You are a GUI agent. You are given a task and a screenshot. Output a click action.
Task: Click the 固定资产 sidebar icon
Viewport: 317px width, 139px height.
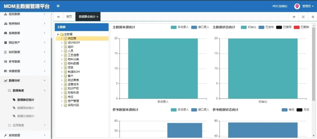6,43
